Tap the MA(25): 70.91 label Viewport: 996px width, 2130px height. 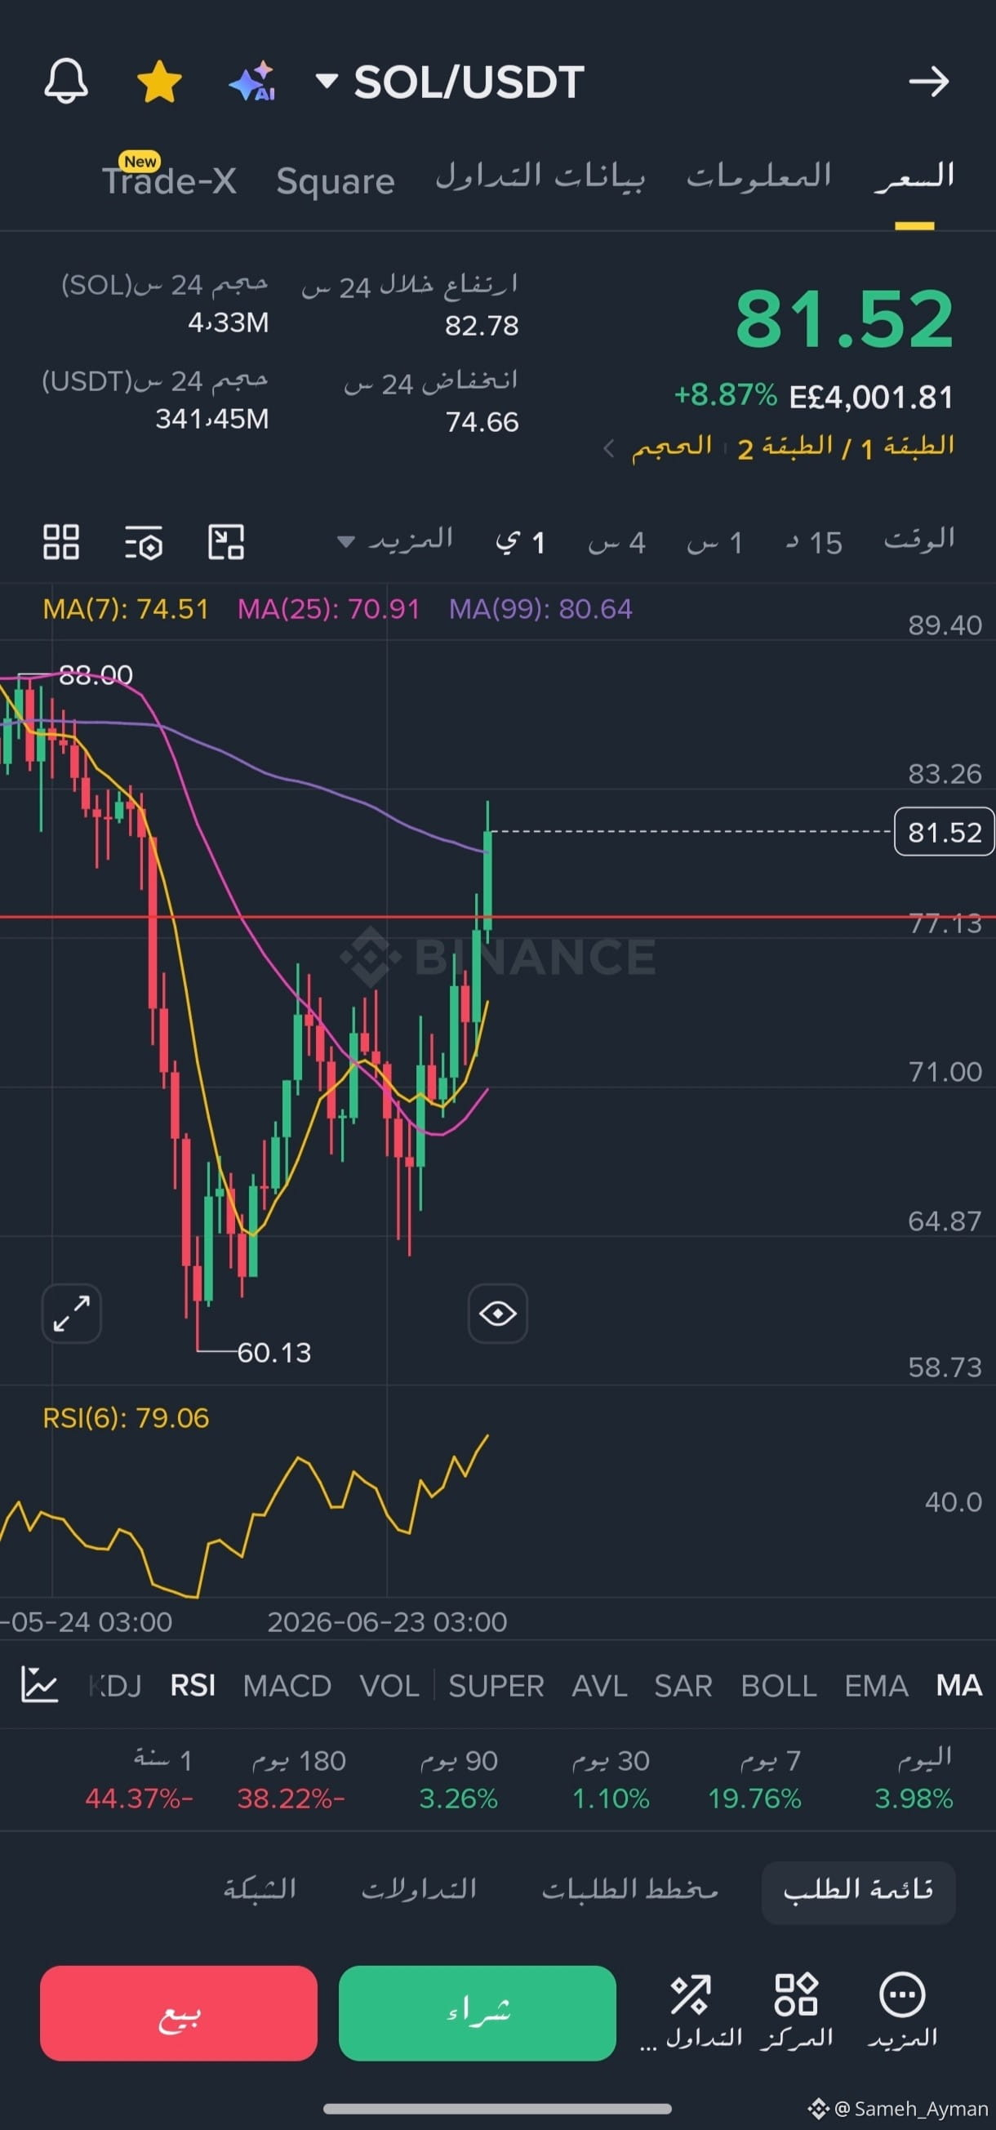329,609
